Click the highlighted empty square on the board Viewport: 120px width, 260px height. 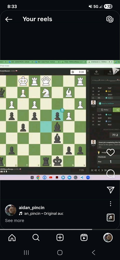coord(46,127)
